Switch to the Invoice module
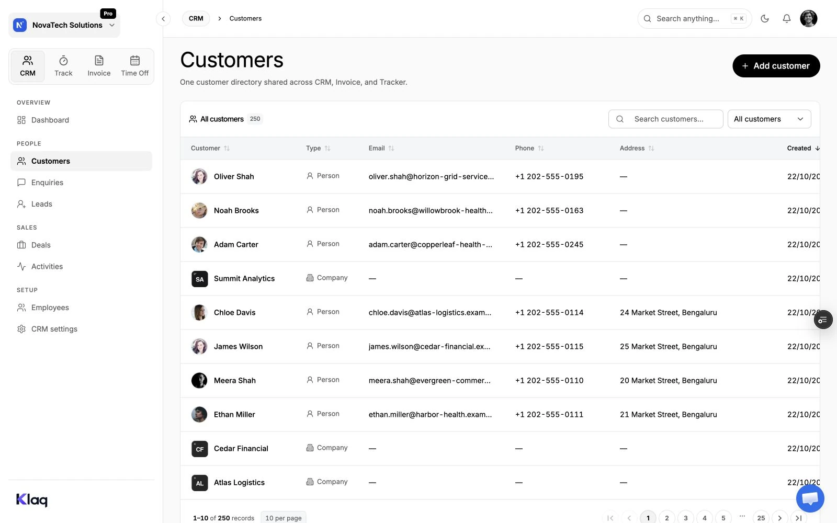 coord(99,66)
